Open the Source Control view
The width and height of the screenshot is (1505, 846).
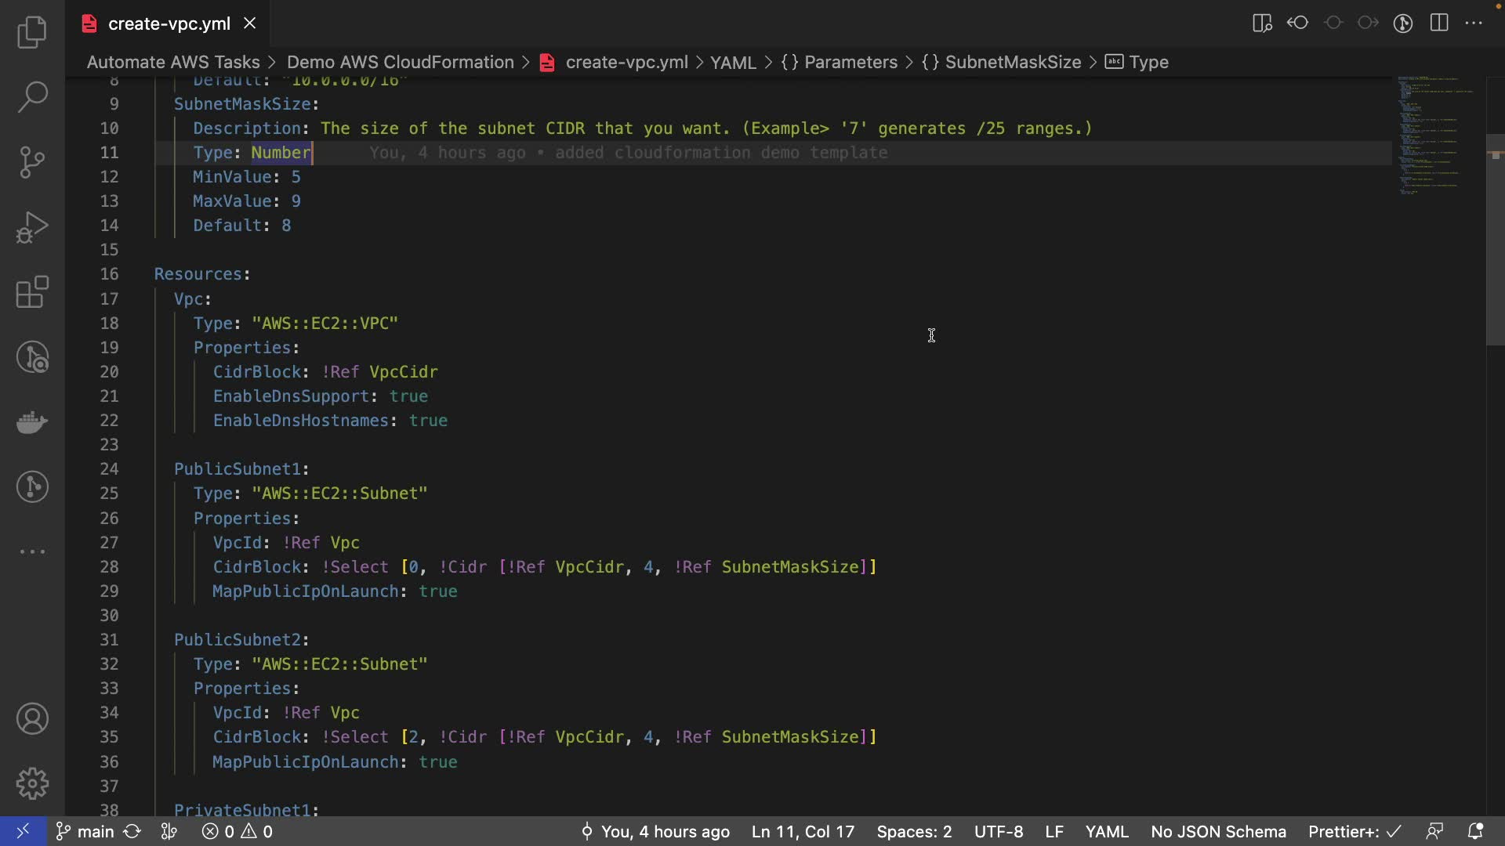[32, 162]
